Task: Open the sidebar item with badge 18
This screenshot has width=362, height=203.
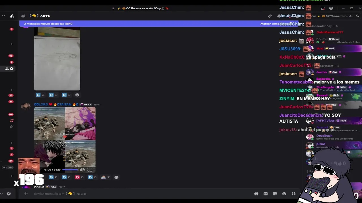Action: tap(11, 56)
